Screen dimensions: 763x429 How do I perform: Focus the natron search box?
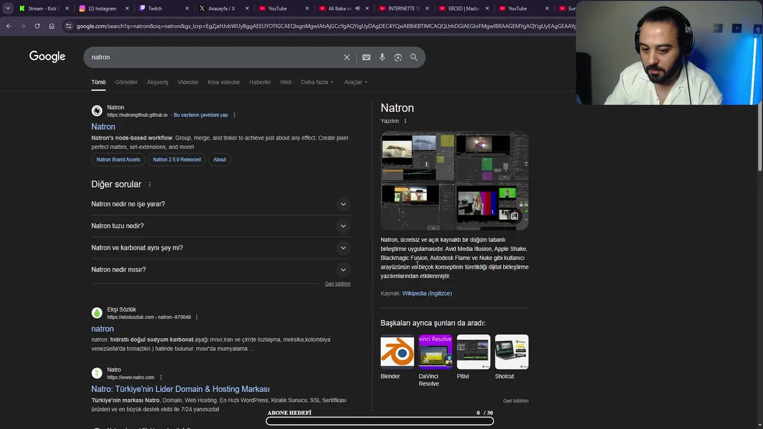pyautogui.click(x=215, y=57)
